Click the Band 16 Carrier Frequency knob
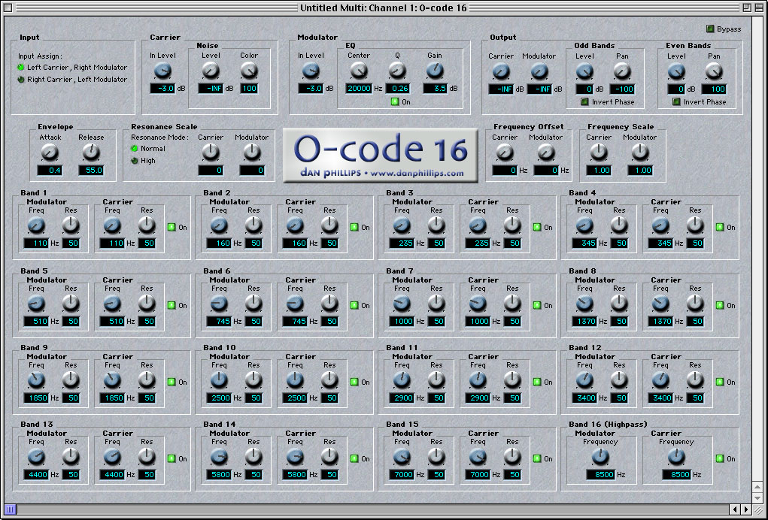768x520 pixels. click(x=676, y=457)
